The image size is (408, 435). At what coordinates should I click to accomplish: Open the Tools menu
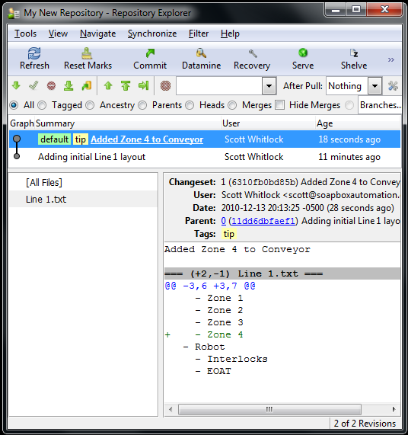pyautogui.click(x=25, y=34)
